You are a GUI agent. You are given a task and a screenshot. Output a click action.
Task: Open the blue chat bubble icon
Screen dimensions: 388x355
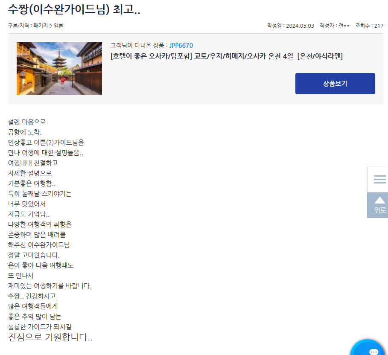point(368,348)
